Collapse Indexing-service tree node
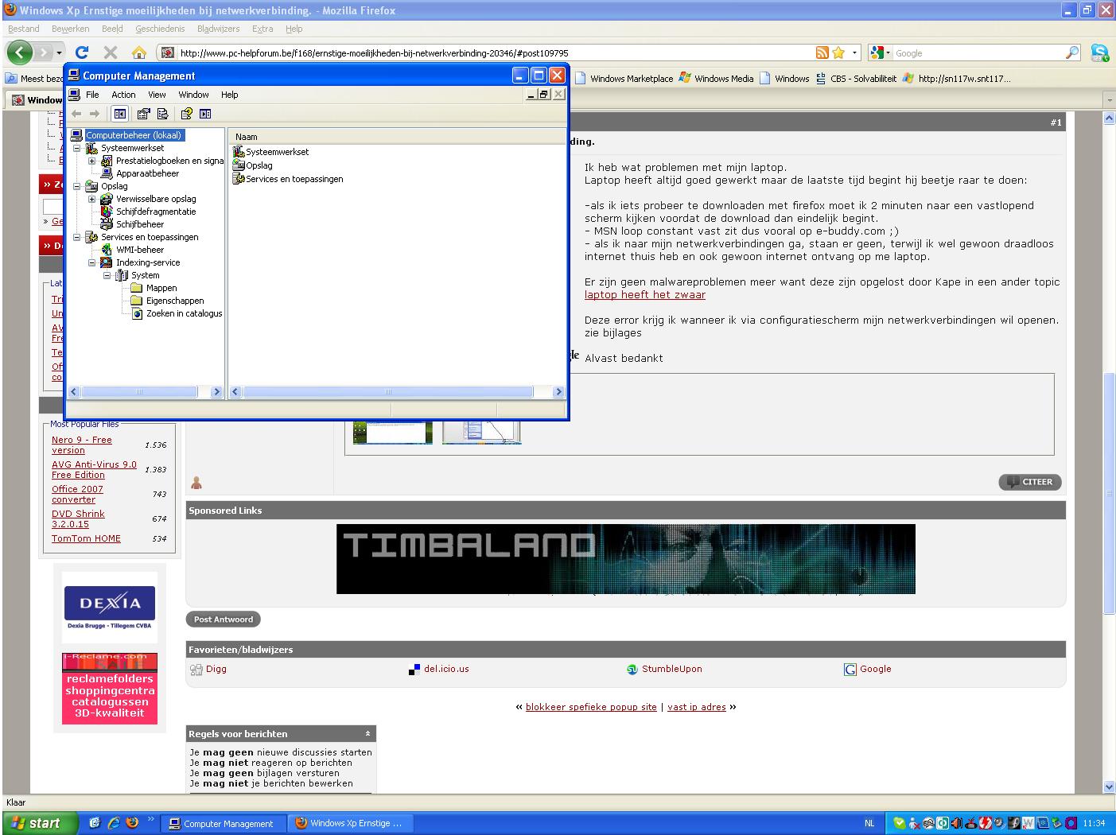The width and height of the screenshot is (1116, 835). 92,262
